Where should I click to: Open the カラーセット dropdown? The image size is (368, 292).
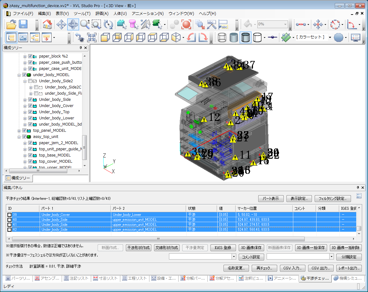tap(330, 38)
